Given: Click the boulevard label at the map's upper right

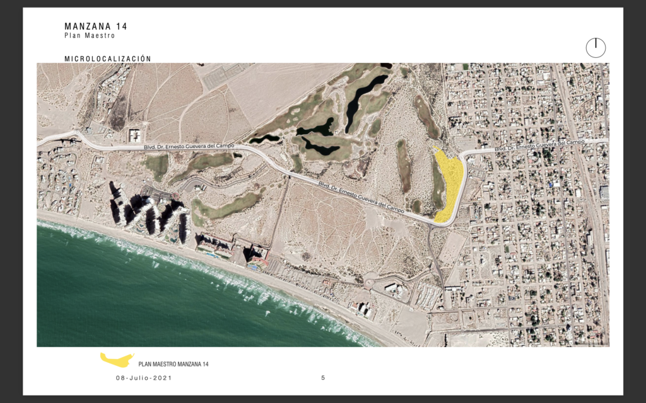Looking at the screenshot, I should [541, 147].
